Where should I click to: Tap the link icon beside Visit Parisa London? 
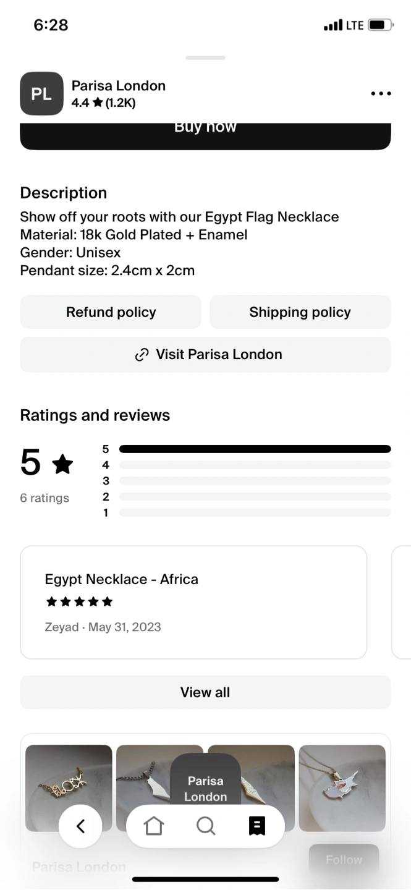(142, 355)
